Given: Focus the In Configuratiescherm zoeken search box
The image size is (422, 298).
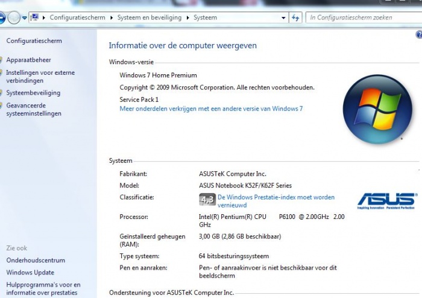Looking at the screenshot, I should (364, 17).
